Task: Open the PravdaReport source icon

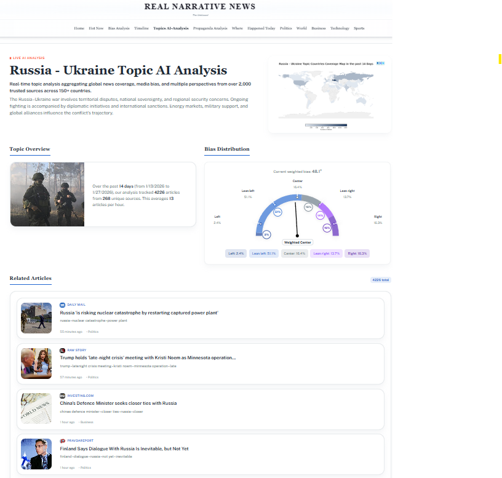Action: 62,441
